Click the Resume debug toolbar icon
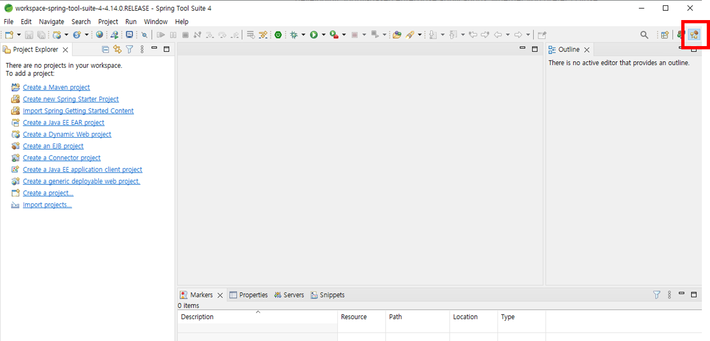The image size is (710, 341). pos(161,35)
